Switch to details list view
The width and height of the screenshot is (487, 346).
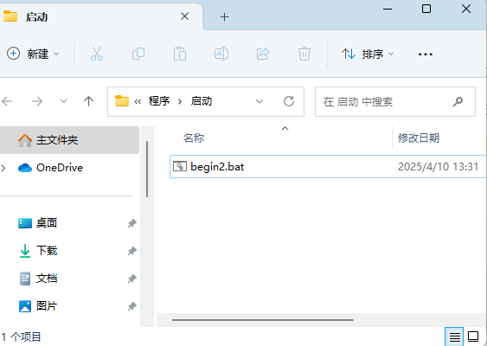point(454,336)
